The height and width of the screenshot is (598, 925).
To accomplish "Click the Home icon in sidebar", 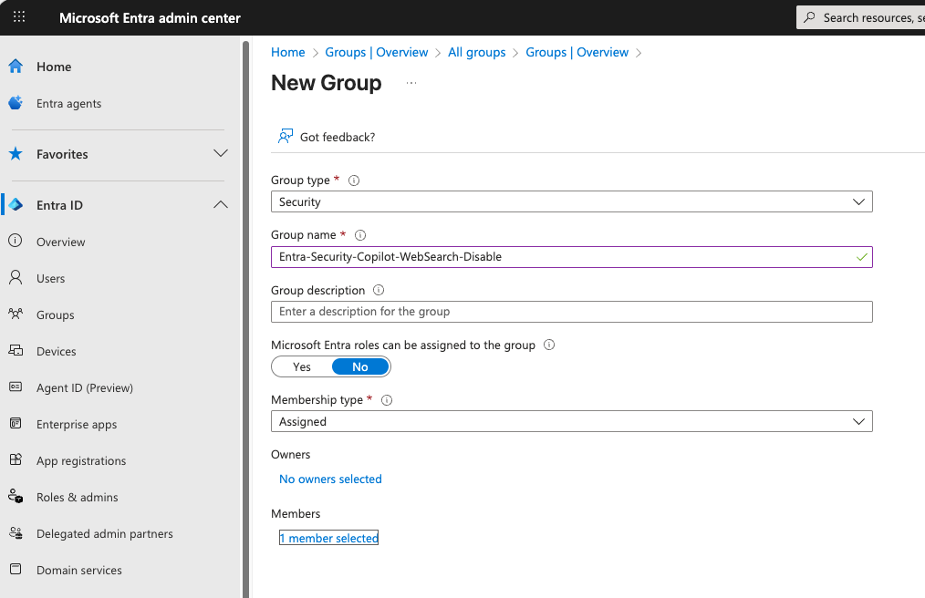I will pyautogui.click(x=16, y=67).
